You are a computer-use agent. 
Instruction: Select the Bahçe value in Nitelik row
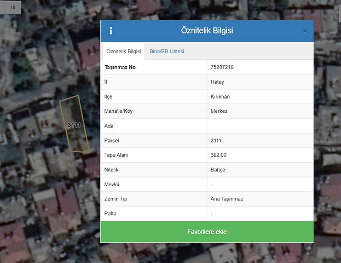[218, 170]
